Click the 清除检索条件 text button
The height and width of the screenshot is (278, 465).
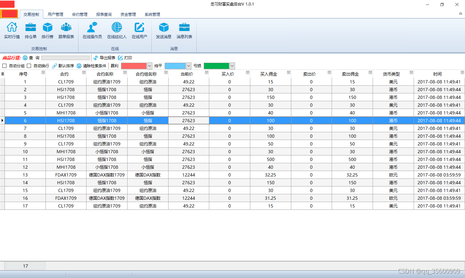tap(95, 66)
